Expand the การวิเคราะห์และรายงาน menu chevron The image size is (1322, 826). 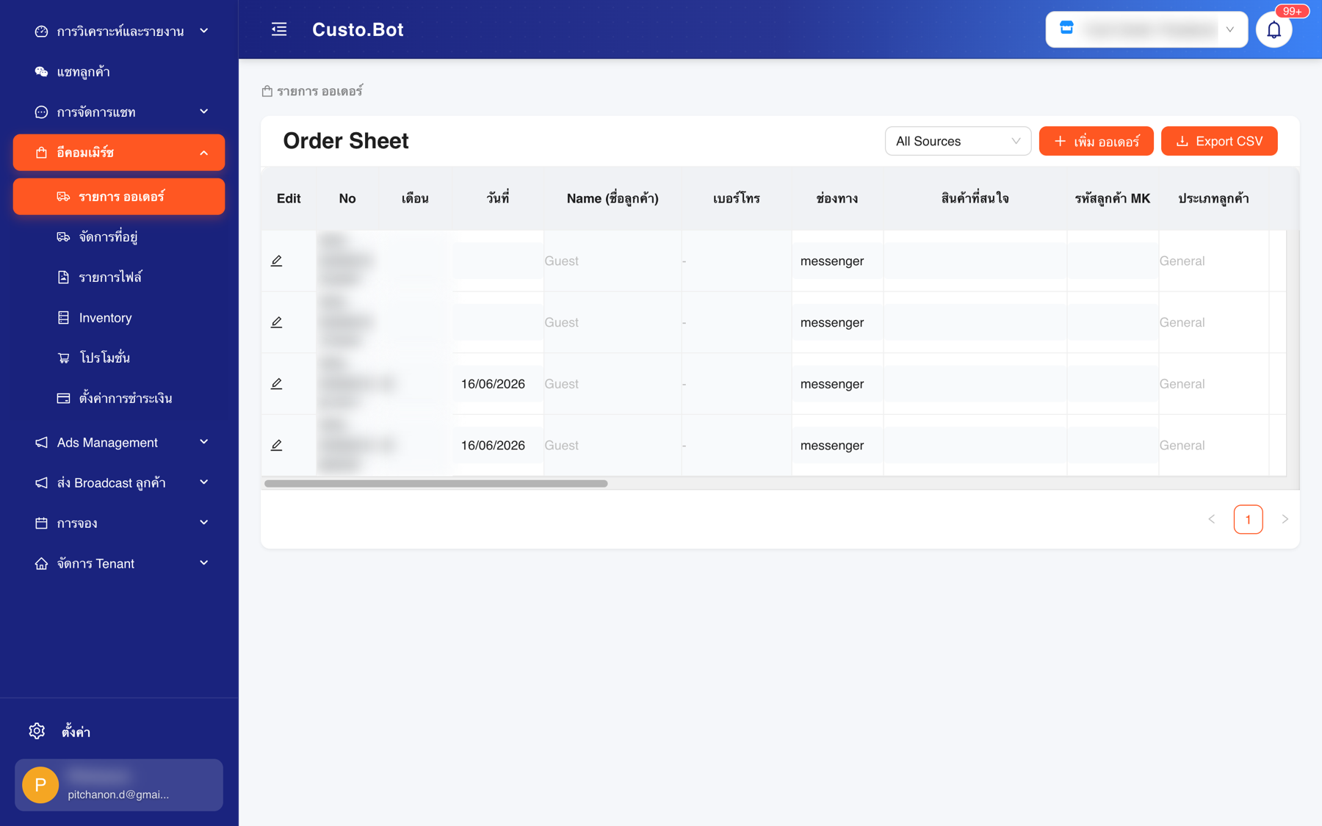pos(204,31)
